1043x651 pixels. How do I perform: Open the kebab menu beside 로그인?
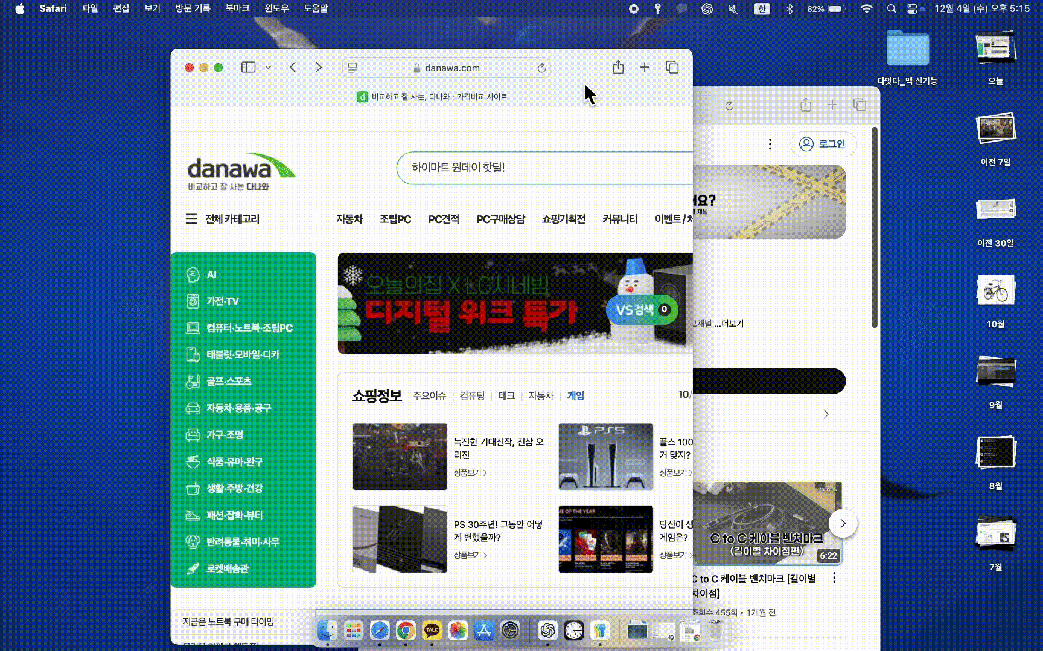click(x=770, y=144)
